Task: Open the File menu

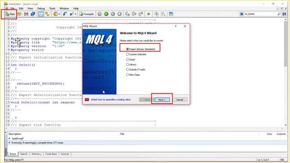Action: click(x=12, y=9)
